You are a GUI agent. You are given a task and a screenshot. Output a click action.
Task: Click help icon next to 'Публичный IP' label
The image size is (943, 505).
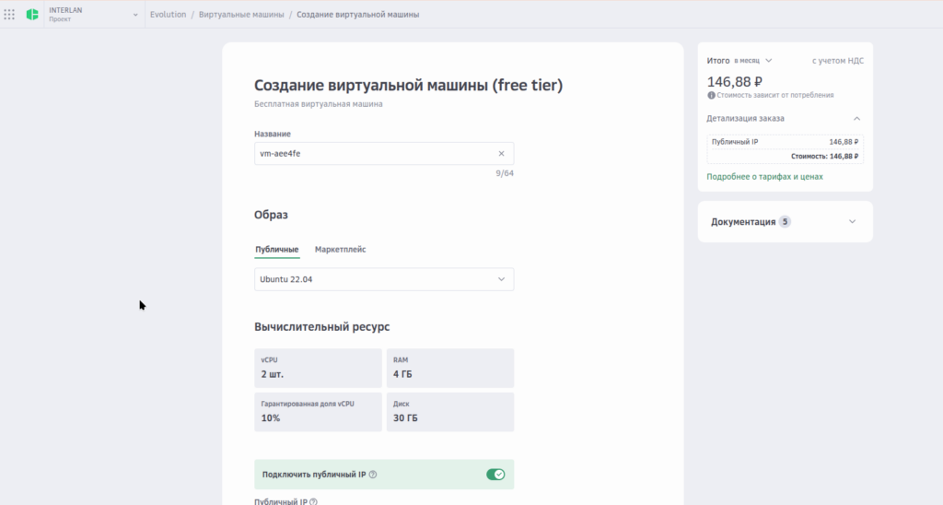click(x=314, y=501)
